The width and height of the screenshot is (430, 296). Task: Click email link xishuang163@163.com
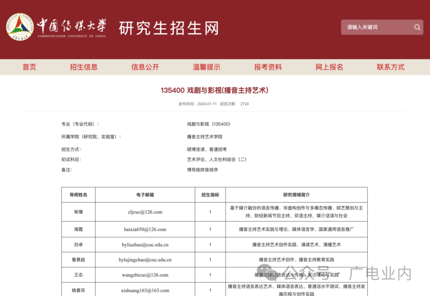point(145,290)
